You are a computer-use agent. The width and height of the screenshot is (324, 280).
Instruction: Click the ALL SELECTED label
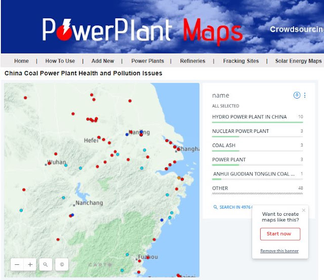tap(226, 106)
